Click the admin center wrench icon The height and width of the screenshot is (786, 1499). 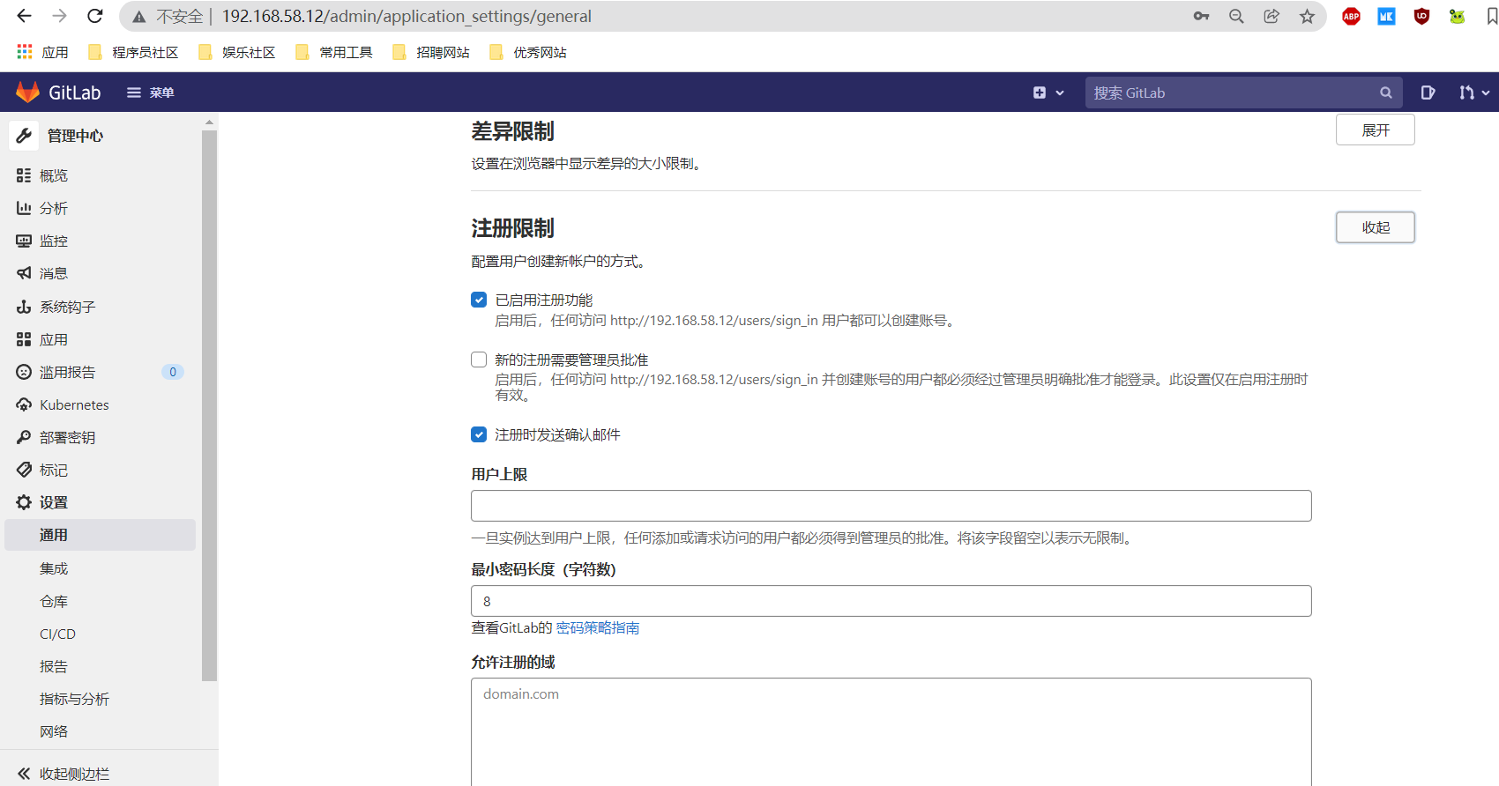pyautogui.click(x=24, y=136)
